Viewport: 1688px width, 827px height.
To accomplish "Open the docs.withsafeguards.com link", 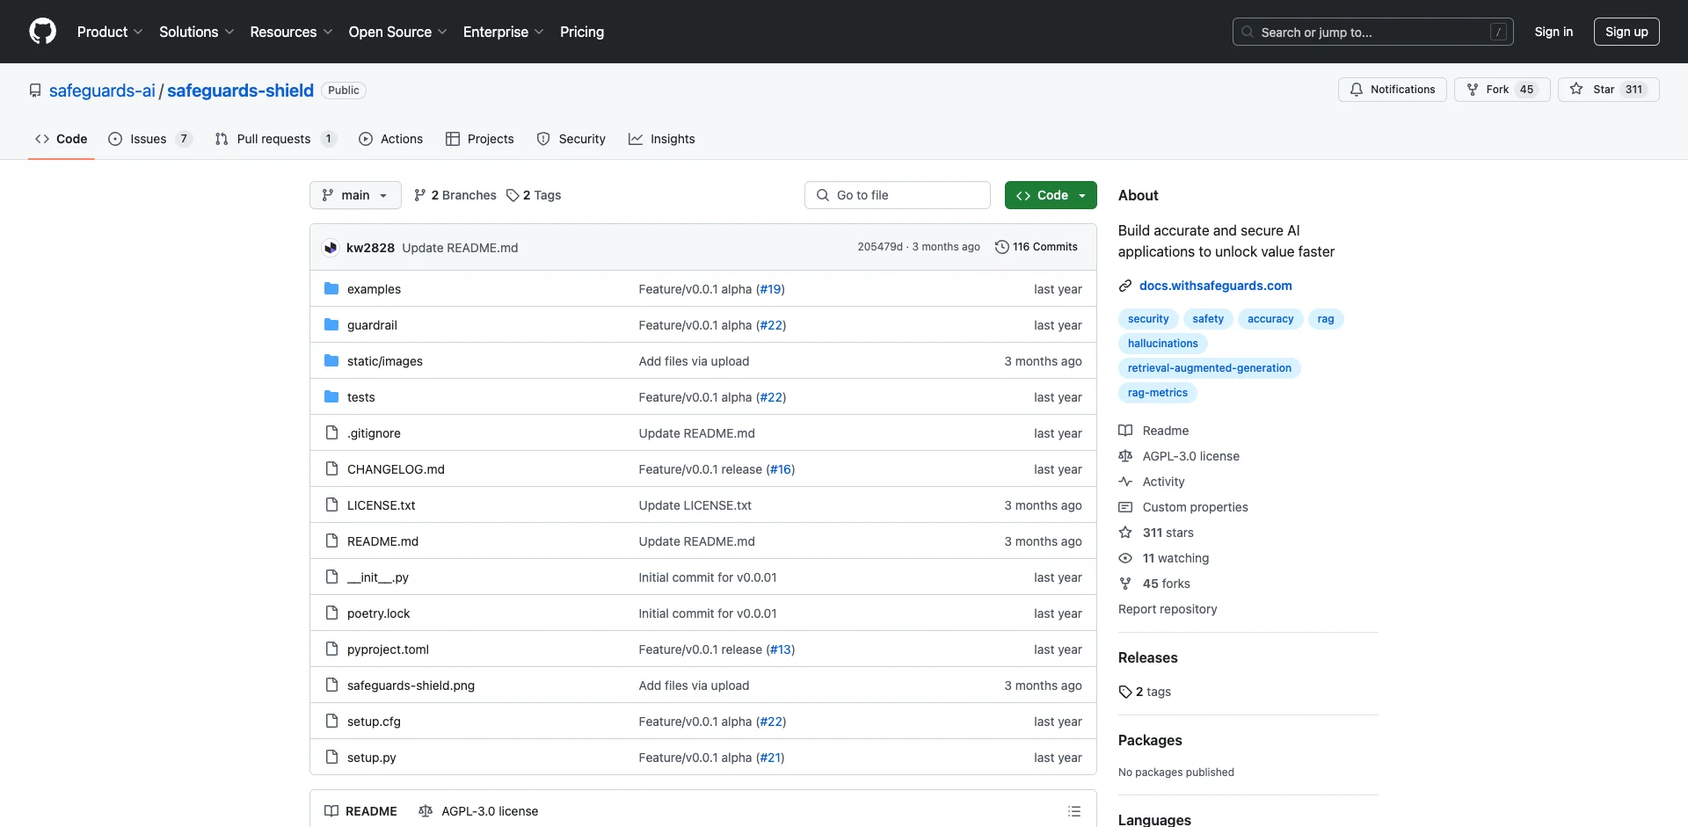I will tap(1215, 286).
